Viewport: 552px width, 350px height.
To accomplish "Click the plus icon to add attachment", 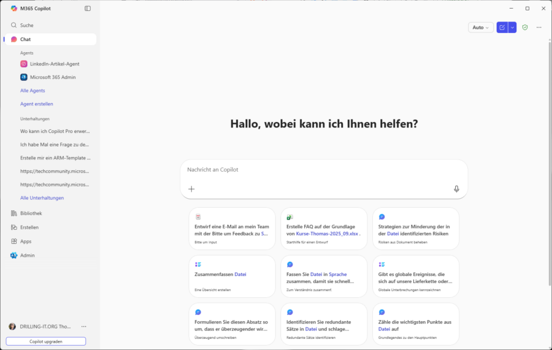I will [191, 189].
